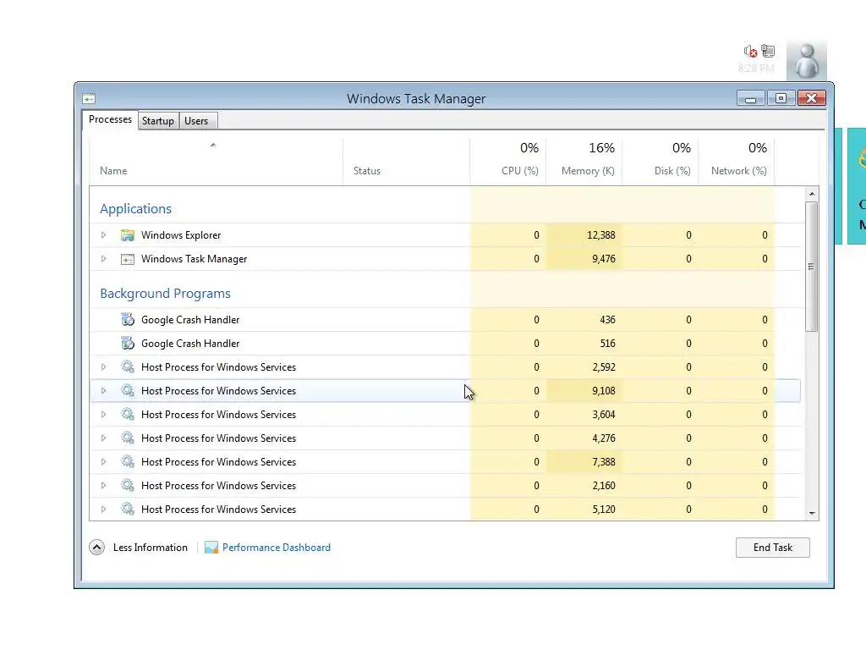Minimize the Windows Task Manager window
Viewport: 866px width, 650px height.
(x=751, y=98)
